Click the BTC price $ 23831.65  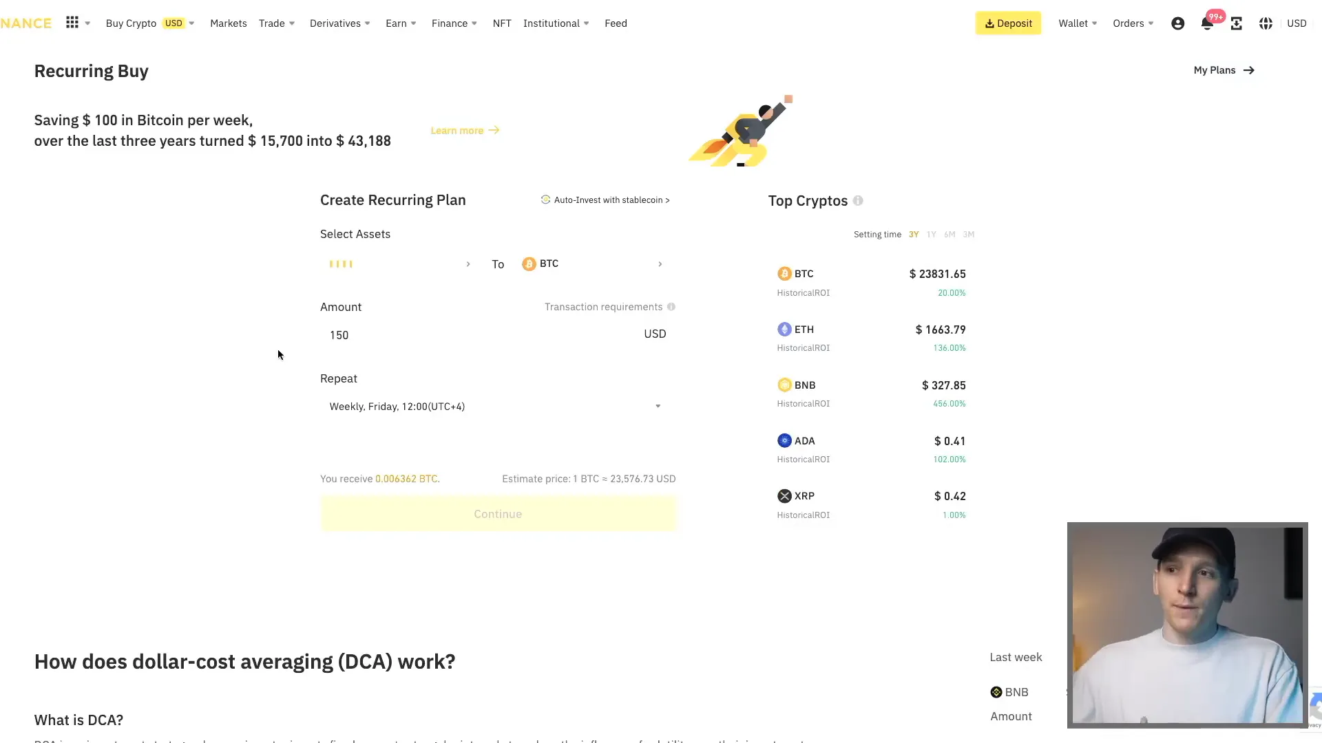click(x=937, y=274)
